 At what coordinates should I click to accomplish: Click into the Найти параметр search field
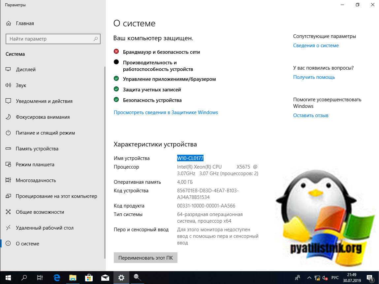[49, 39]
